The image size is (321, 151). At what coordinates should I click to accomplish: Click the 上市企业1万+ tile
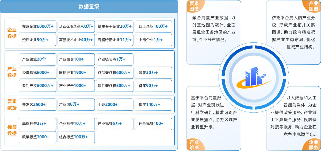click(153, 40)
